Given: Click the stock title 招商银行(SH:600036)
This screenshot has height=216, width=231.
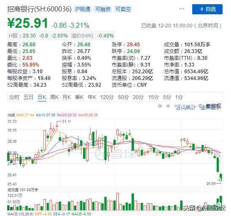Looking at the screenshot, I should pyautogui.click(x=39, y=9).
